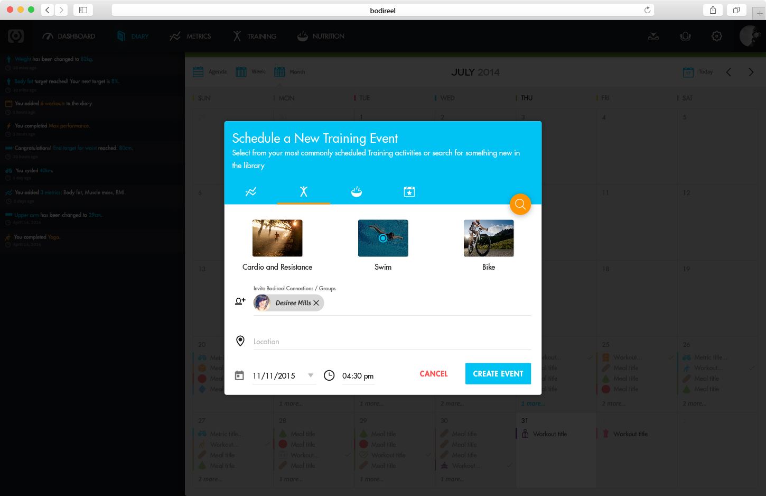This screenshot has width=766, height=496.
Task: Select the nutrition bowl tab in dialog
Action: (357, 191)
